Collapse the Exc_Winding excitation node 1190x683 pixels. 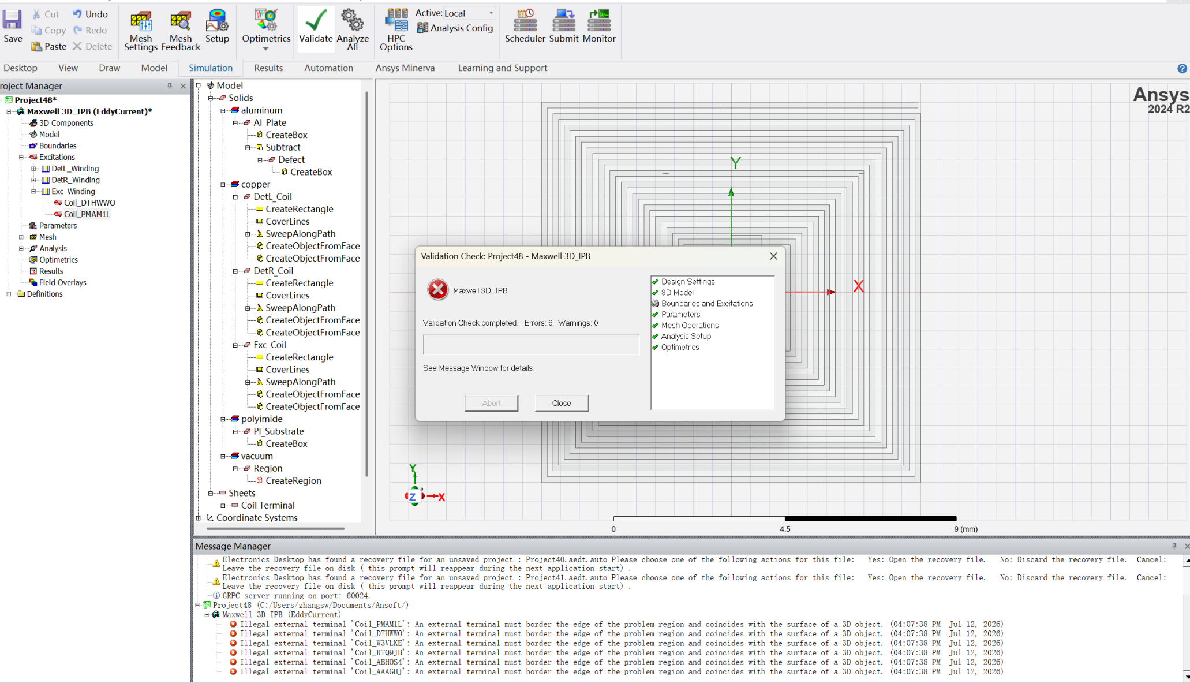coord(33,192)
